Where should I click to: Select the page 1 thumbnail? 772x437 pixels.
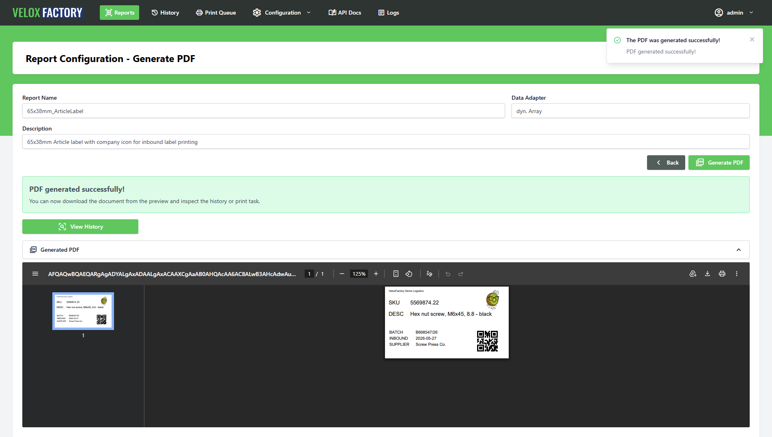pyautogui.click(x=83, y=311)
